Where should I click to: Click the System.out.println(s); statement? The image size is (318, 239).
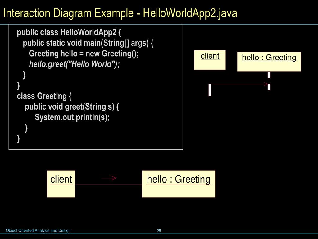(72, 117)
